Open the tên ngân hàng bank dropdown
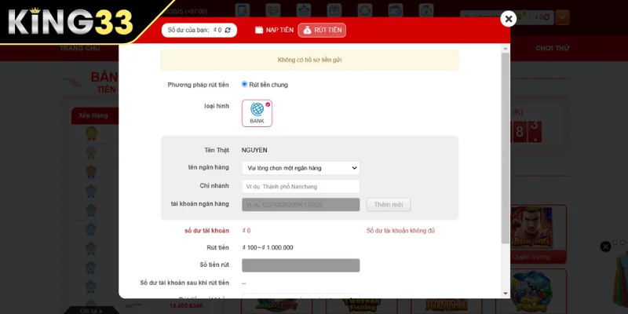 pos(301,168)
